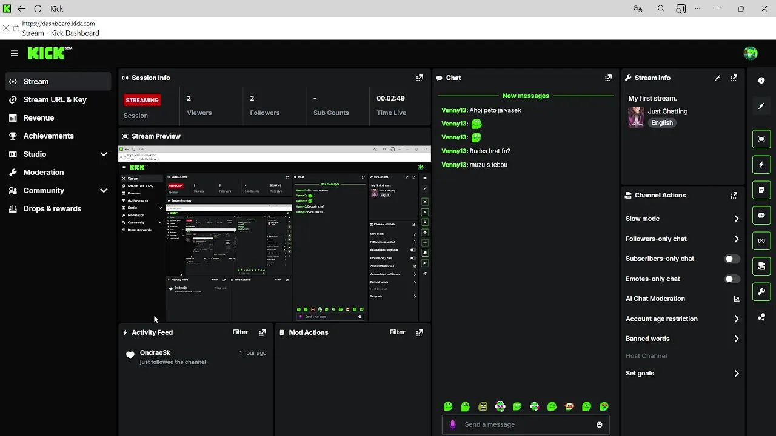Insert the heart-eyes green emote

[x=604, y=406]
